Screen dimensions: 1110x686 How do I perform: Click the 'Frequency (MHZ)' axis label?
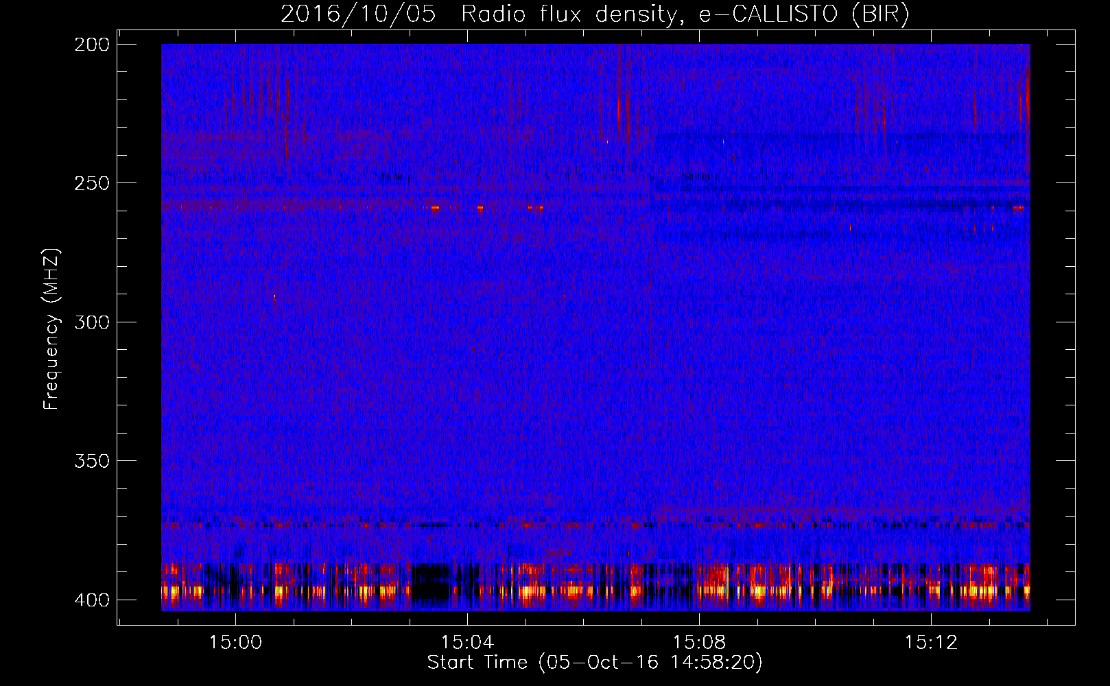[52, 329]
